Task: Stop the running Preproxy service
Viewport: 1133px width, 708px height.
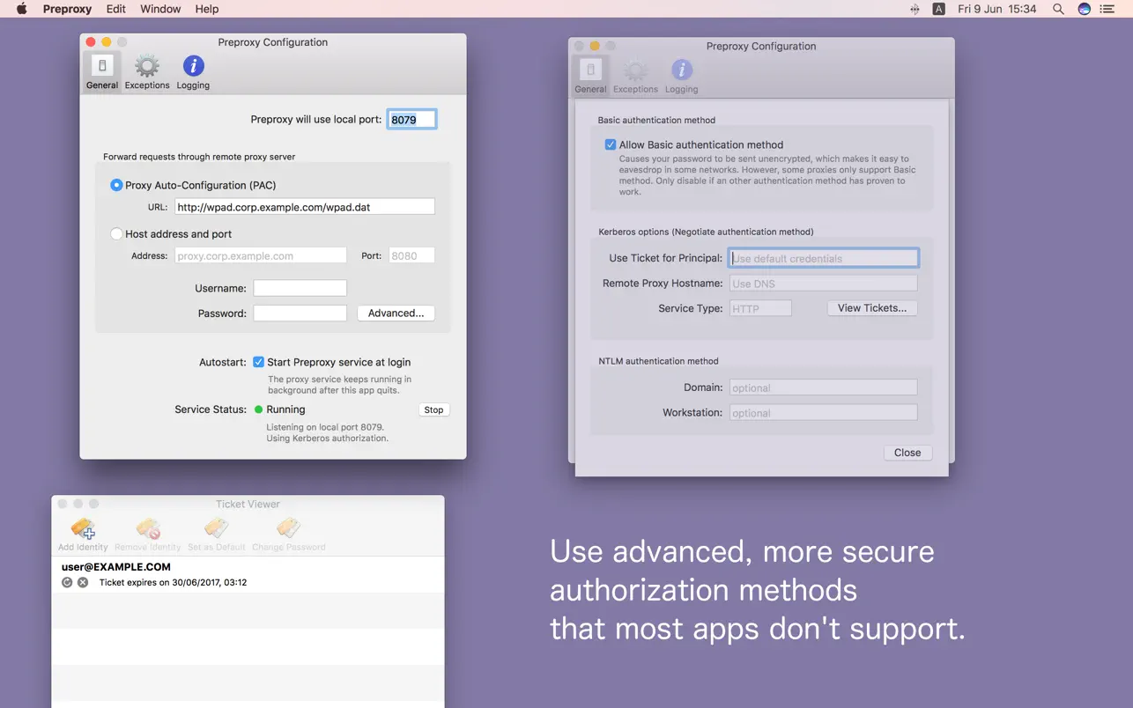Action: coord(433,409)
